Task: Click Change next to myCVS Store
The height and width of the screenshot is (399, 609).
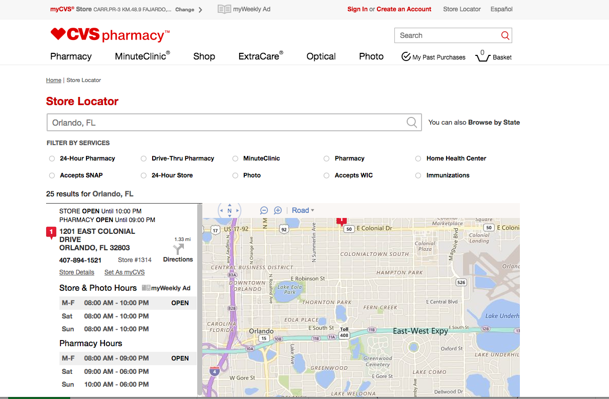Action: click(x=184, y=9)
